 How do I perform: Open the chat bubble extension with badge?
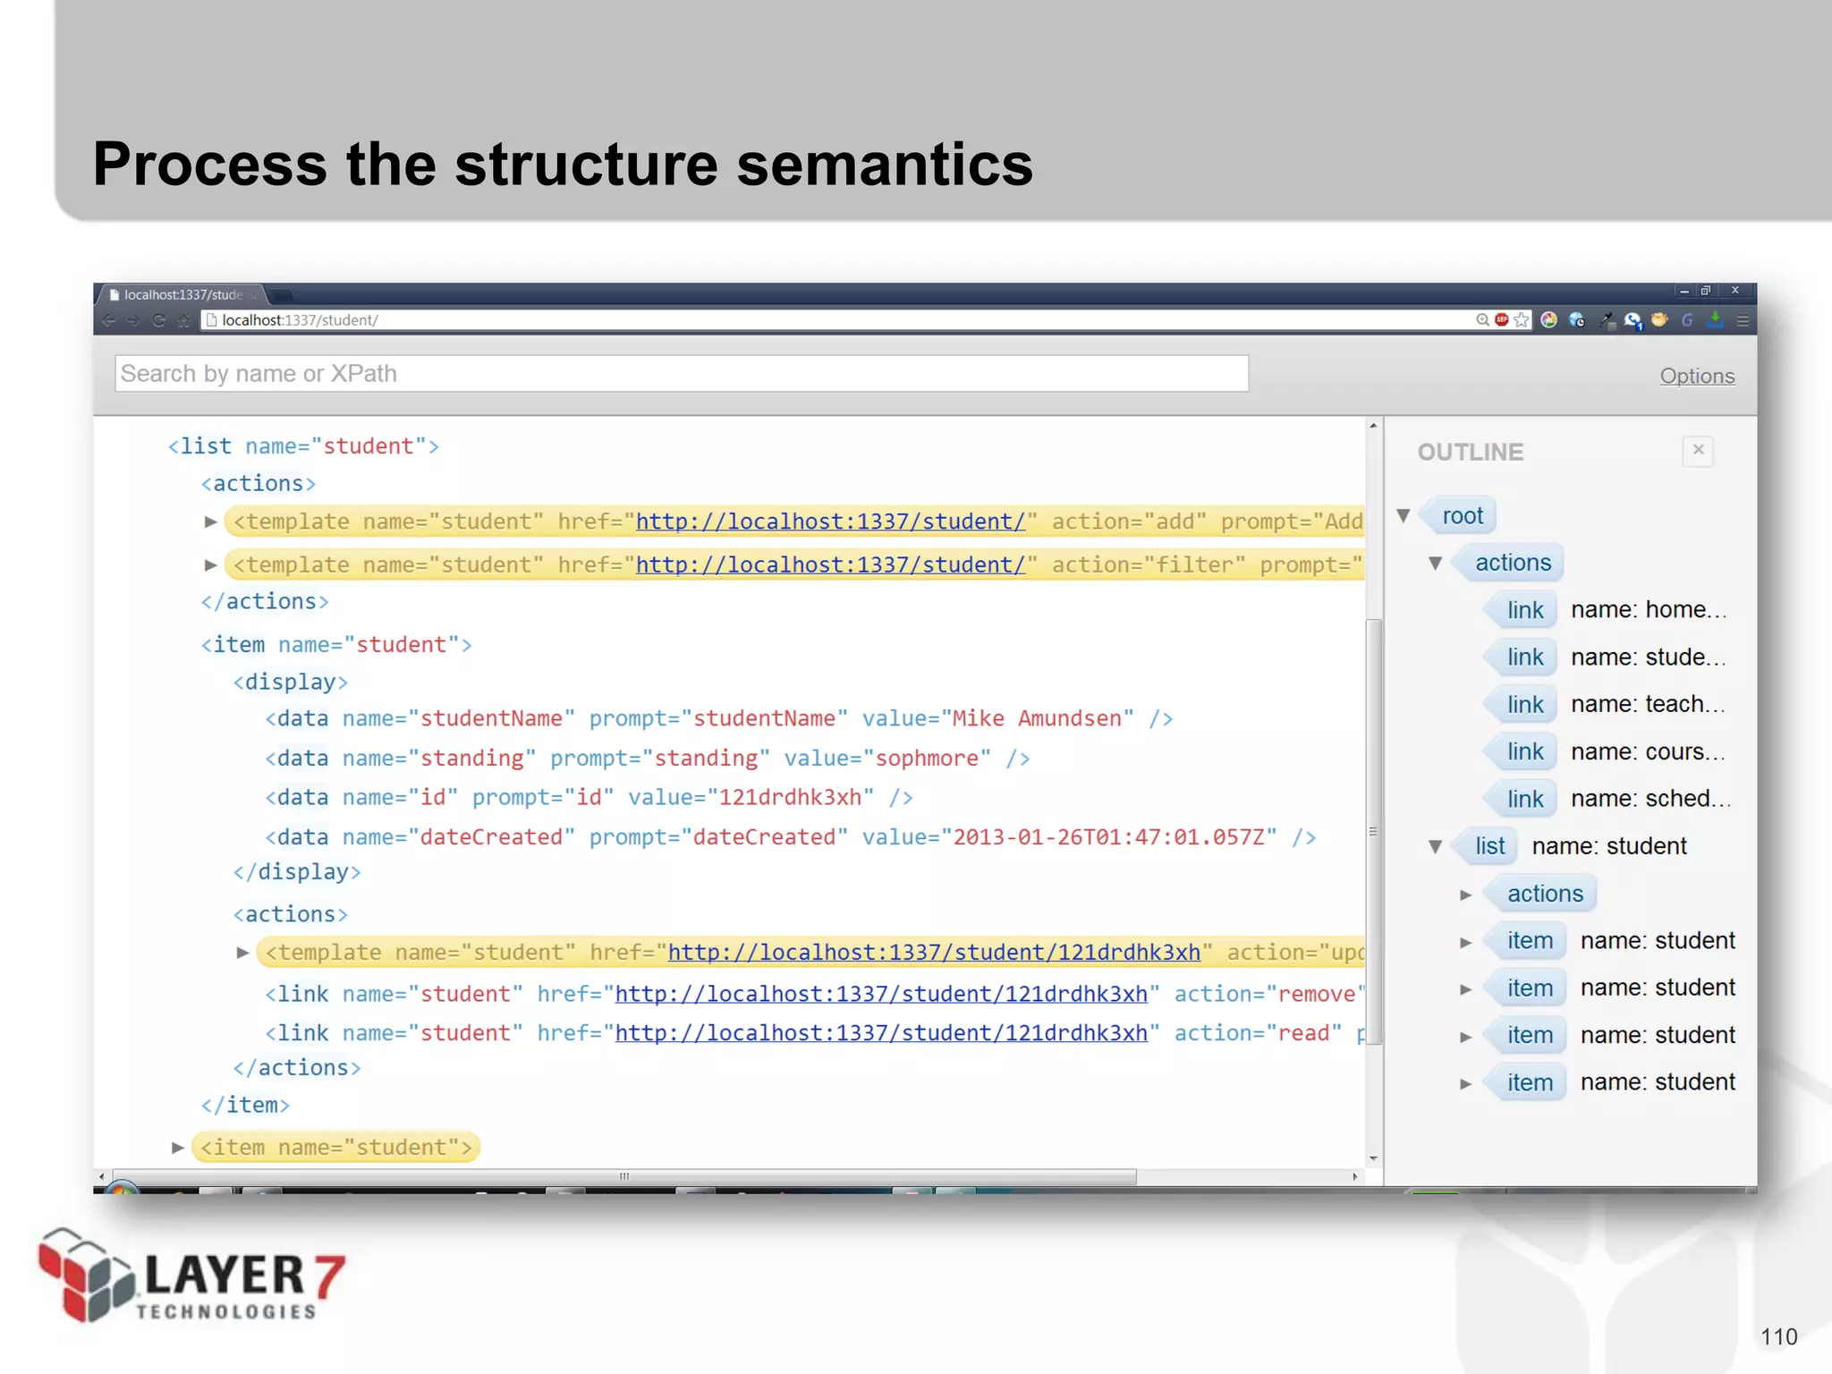pos(1633,321)
